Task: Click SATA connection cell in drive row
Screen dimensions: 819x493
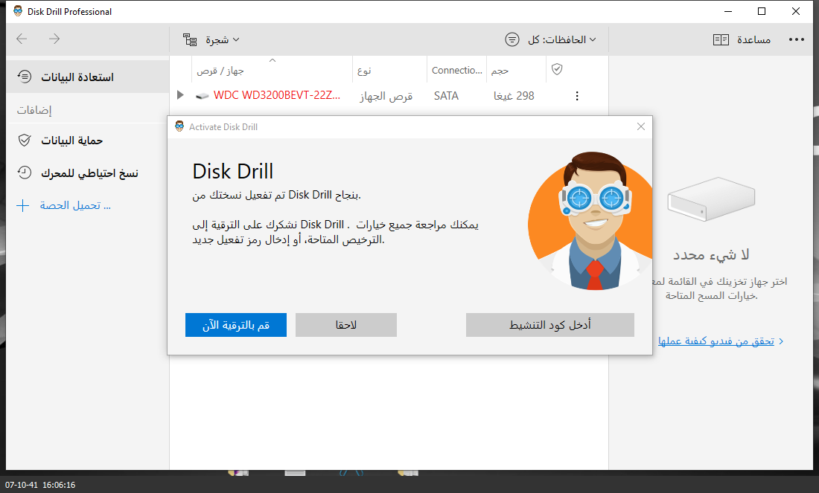Action: [x=446, y=96]
